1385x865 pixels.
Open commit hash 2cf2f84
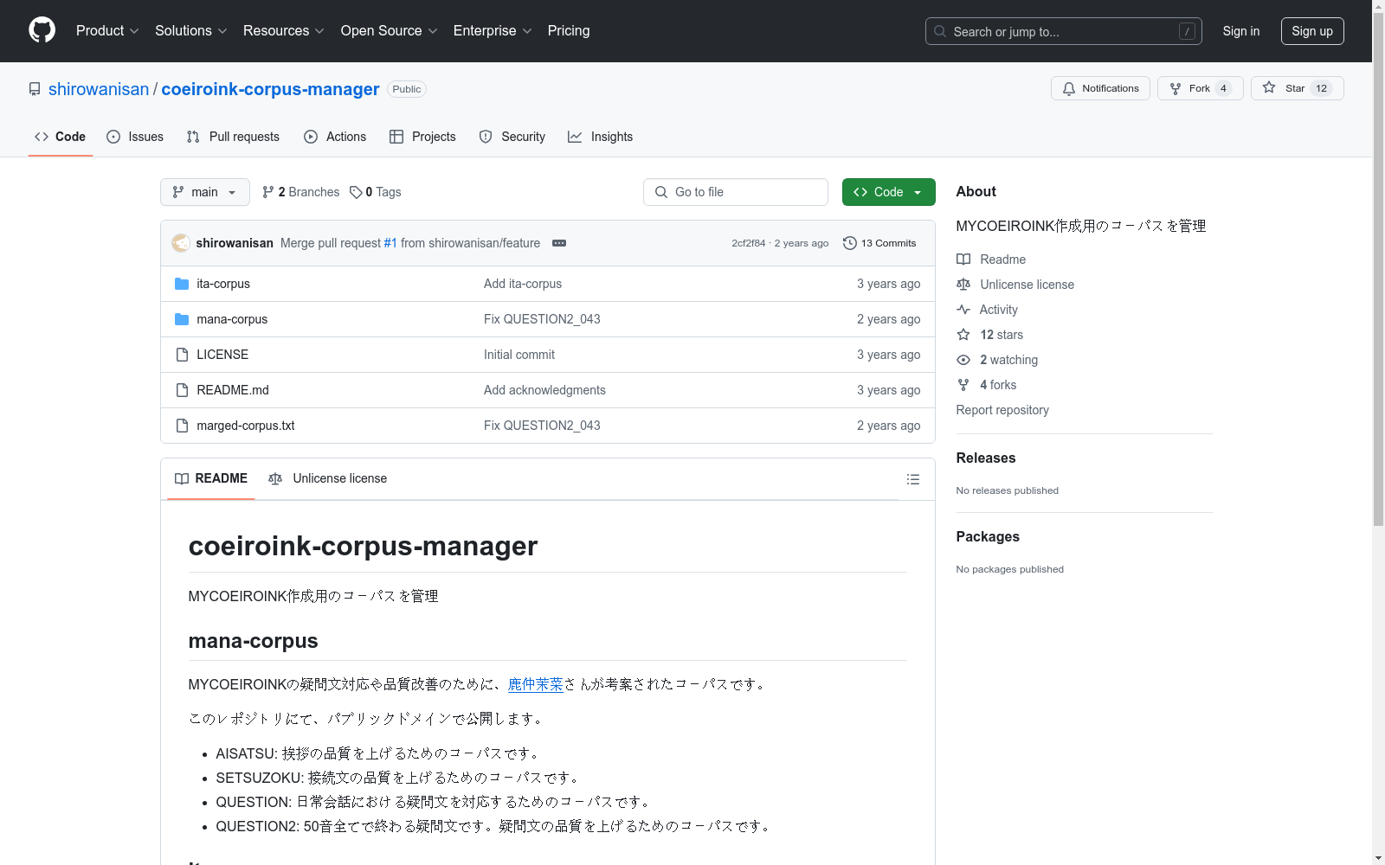click(x=748, y=243)
